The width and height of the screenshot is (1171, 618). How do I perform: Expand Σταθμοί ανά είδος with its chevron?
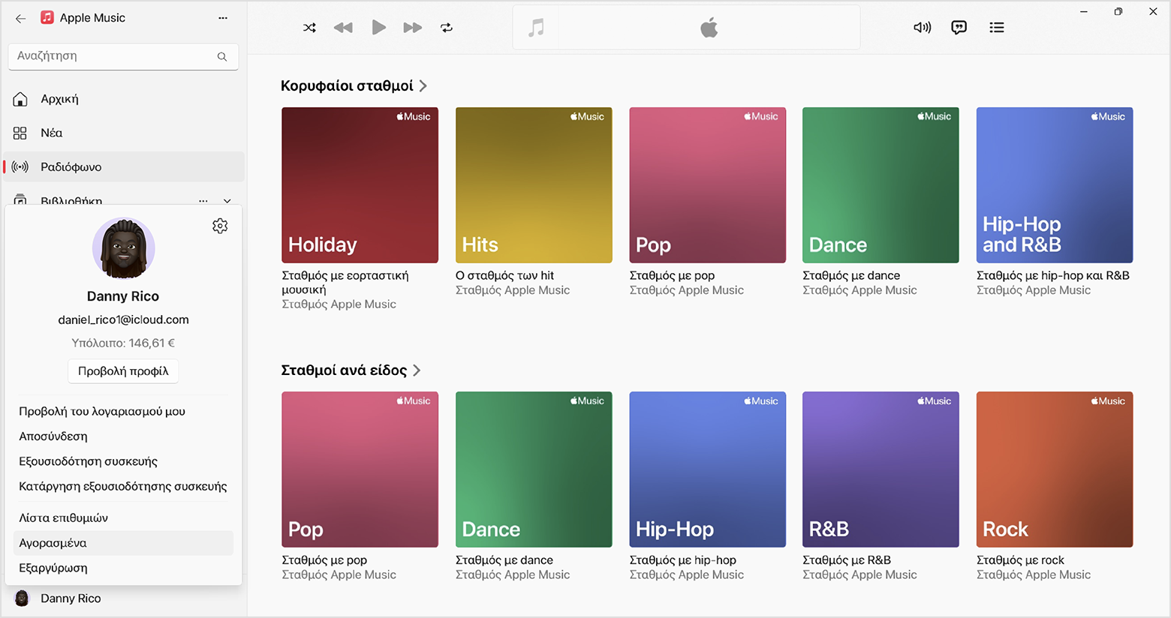click(x=417, y=370)
